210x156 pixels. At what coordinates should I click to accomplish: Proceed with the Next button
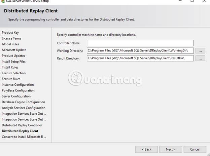tap(171, 150)
